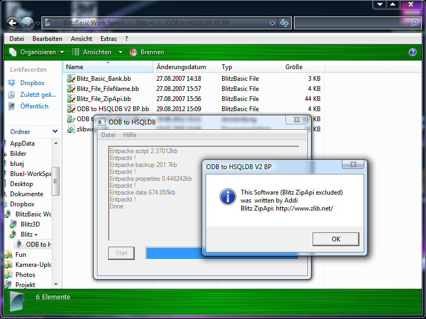Select Blitz_Basic_Bank.bb file icon

[71, 78]
